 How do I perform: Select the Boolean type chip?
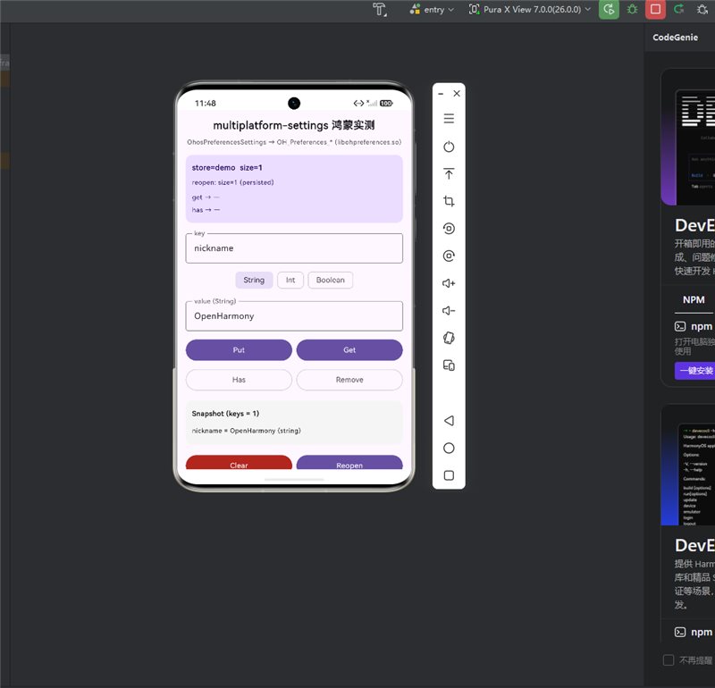pyautogui.click(x=331, y=280)
